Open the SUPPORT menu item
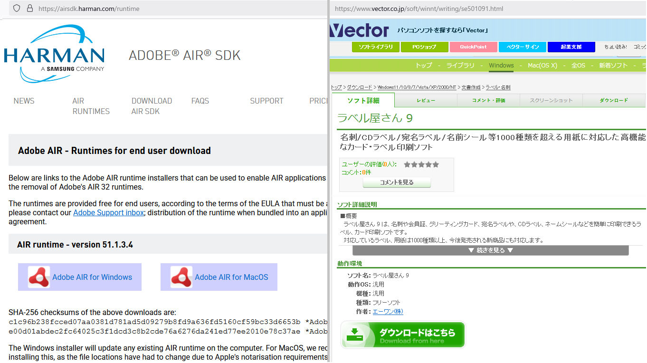647x363 pixels. pos(266,101)
